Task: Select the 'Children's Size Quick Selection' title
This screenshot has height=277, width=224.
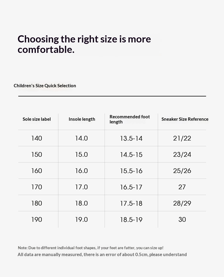Action: tap(45, 86)
